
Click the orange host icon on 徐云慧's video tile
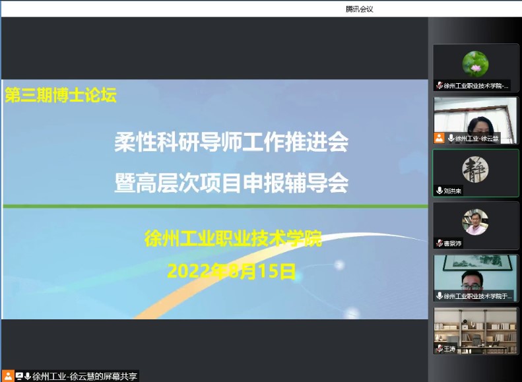pyautogui.click(x=439, y=139)
